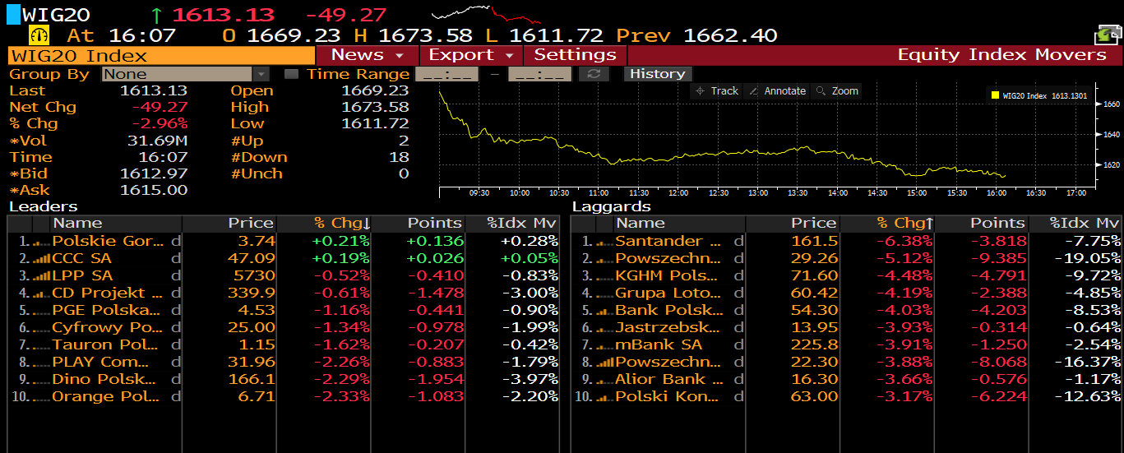1124x453 pixels.
Task: Expand the News menu arrow
Action: tap(400, 56)
